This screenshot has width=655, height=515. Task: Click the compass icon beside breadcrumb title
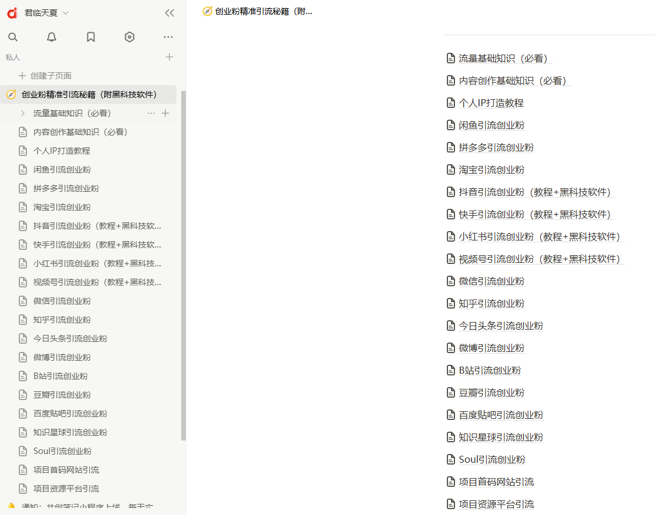207,11
